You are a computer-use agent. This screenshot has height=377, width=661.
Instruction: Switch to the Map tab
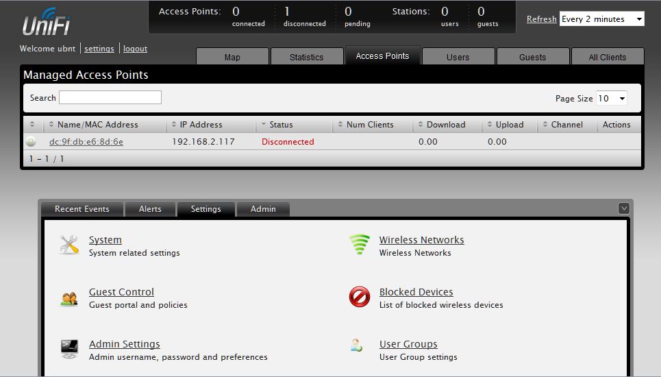(x=232, y=57)
